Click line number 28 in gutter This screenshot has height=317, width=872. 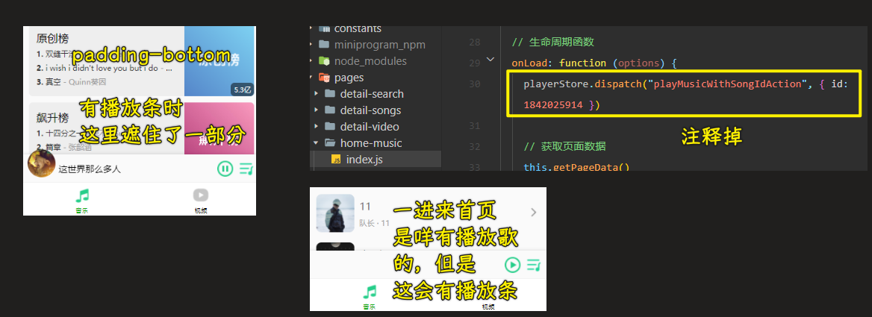tap(474, 43)
